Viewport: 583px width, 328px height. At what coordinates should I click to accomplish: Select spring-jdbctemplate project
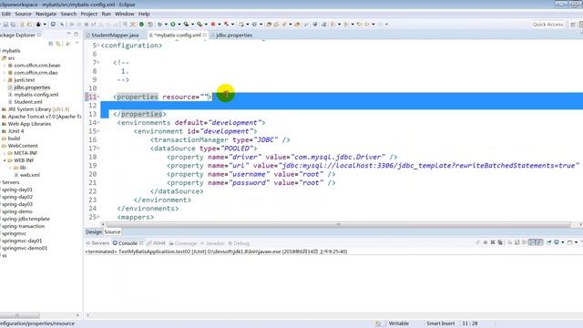[26, 219]
